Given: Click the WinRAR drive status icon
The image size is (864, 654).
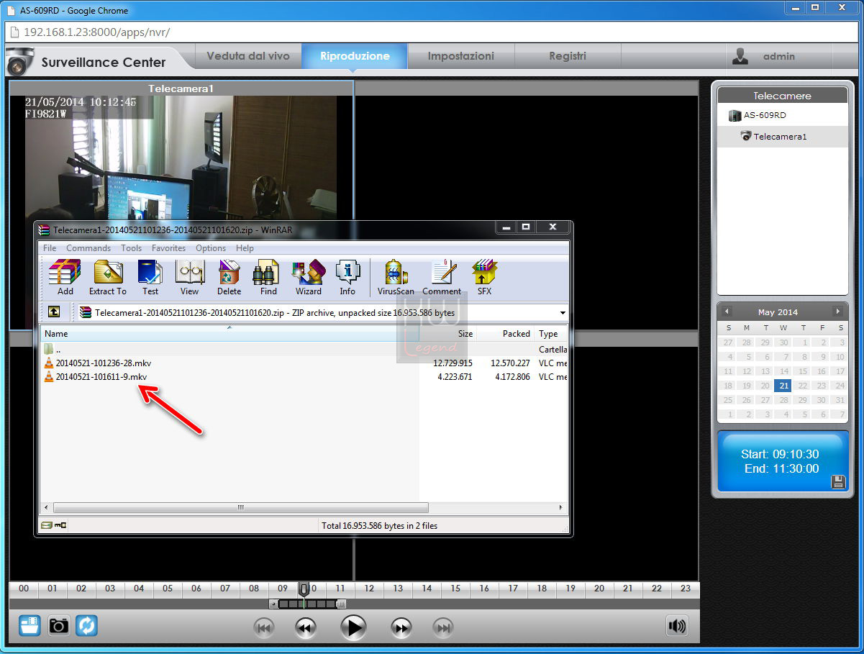Looking at the screenshot, I should point(47,526).
